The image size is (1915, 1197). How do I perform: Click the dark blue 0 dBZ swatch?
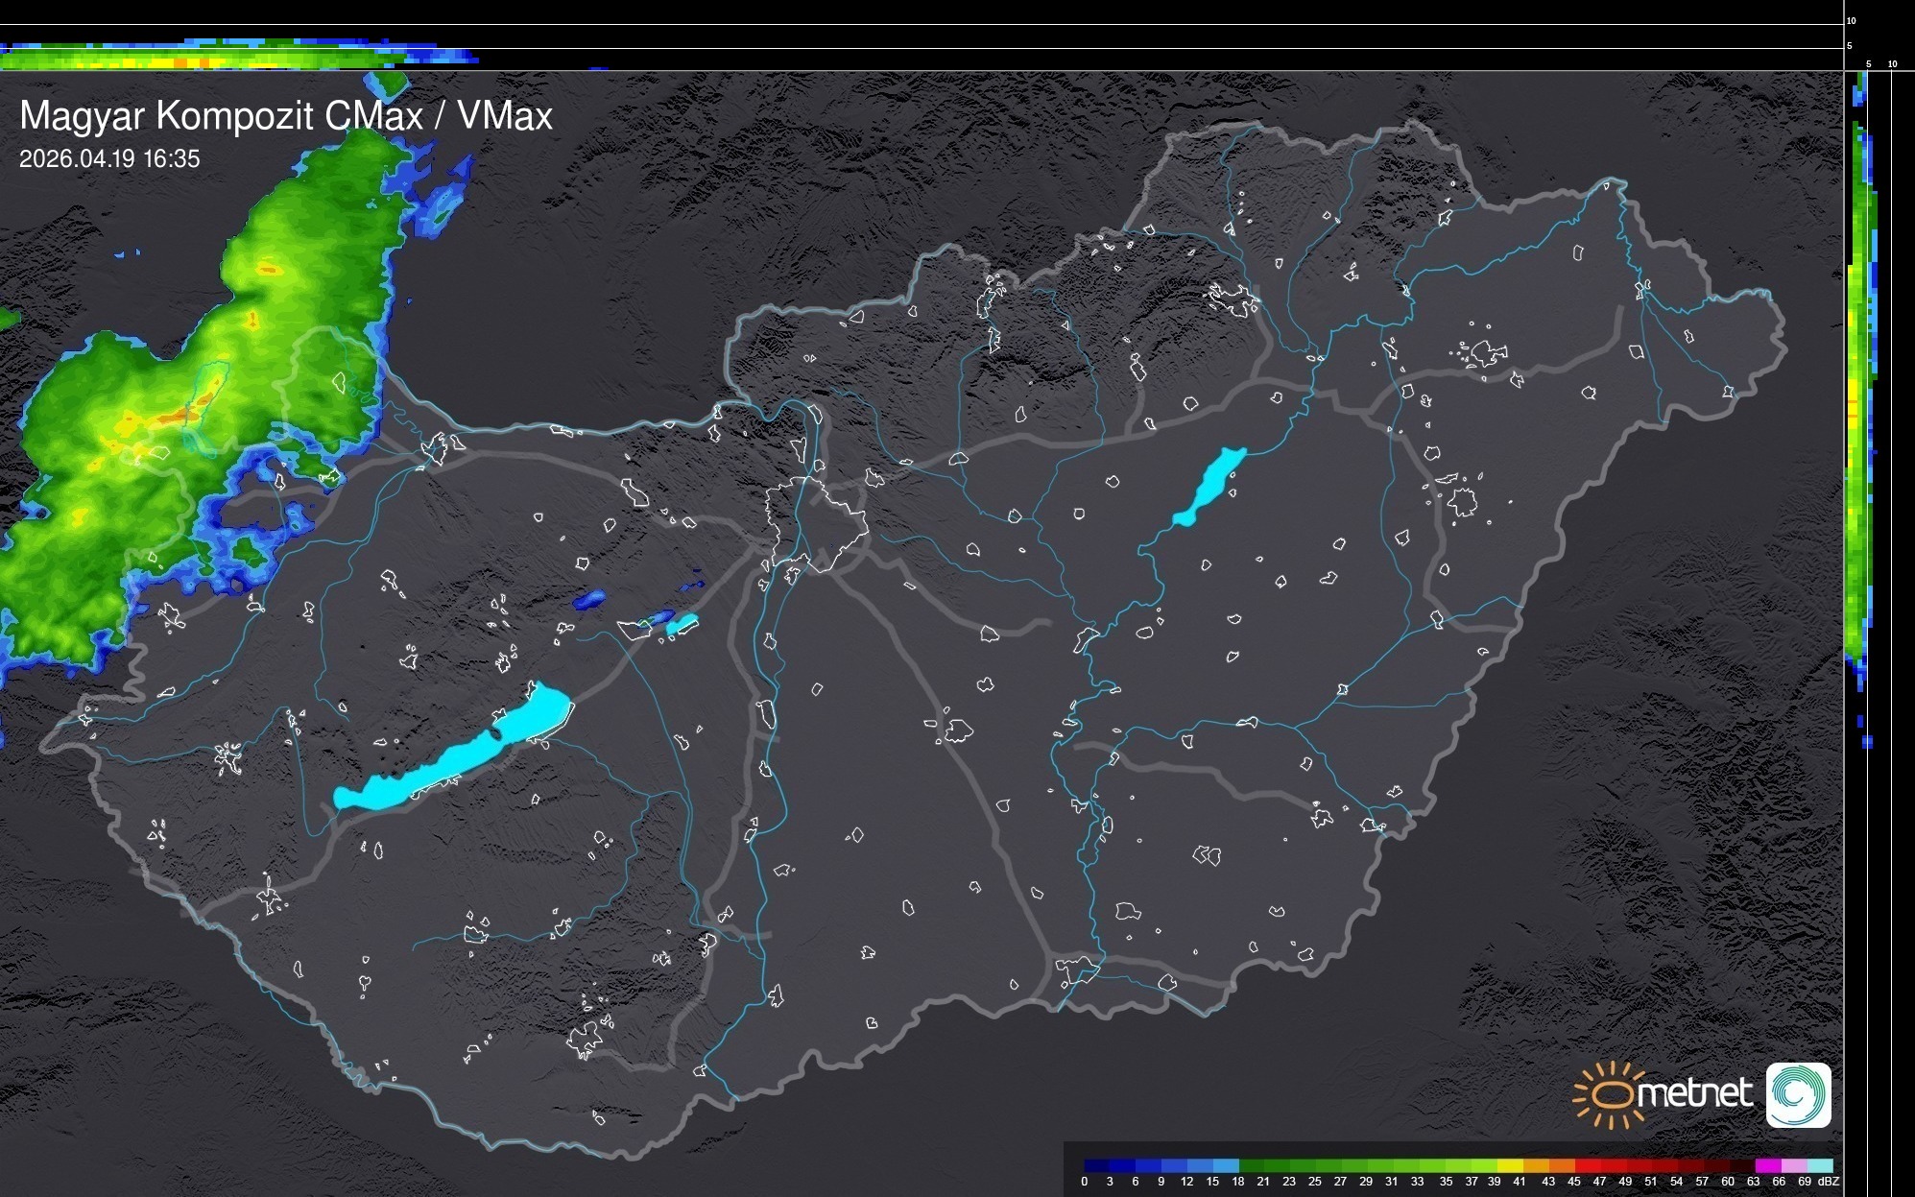[1095, 1165]
